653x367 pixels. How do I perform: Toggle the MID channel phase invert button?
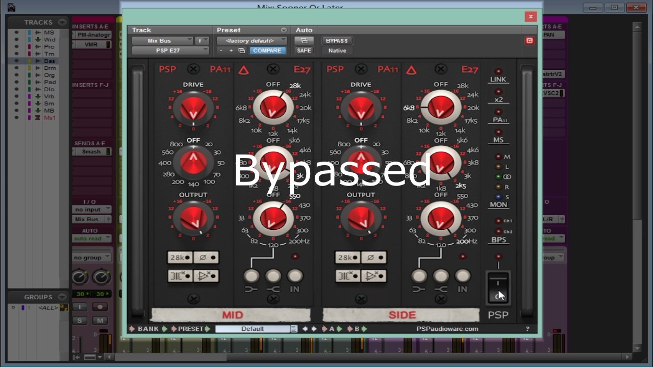point(206,257)
